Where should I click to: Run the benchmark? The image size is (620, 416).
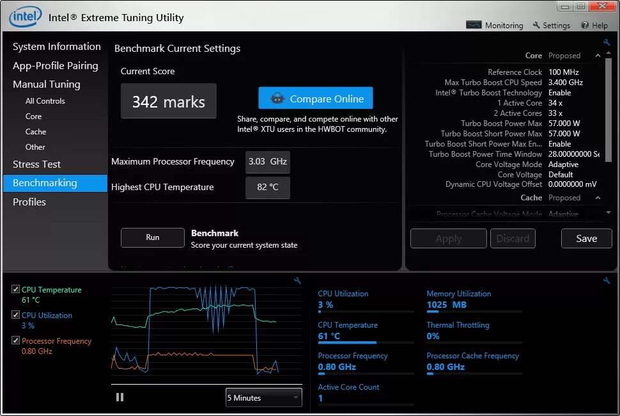coord(153,237)
